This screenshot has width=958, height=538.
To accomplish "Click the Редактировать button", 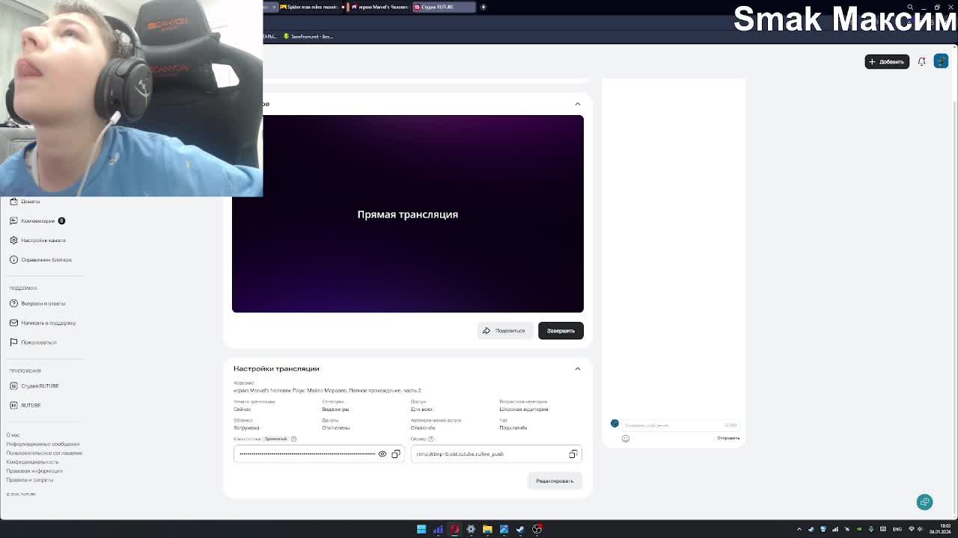I will [555, 480].
